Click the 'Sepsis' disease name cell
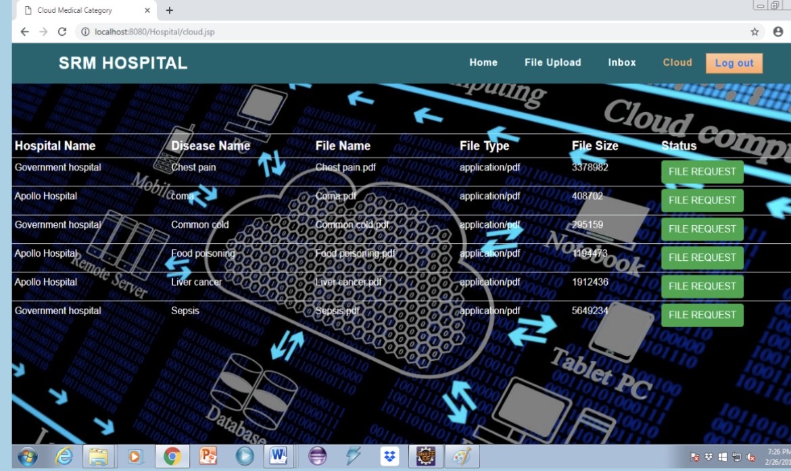The image size is (791, 471). point(185,311)
